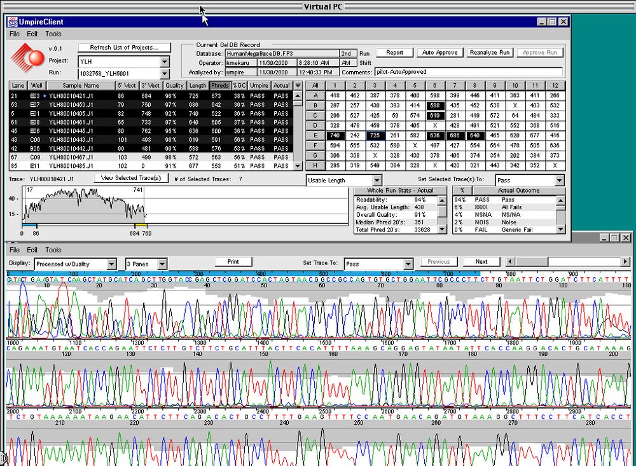Image resolution: width=636 pixels, height=466 pixels.
Task: Click well cell with value 598
Action: tap(435, 96)
